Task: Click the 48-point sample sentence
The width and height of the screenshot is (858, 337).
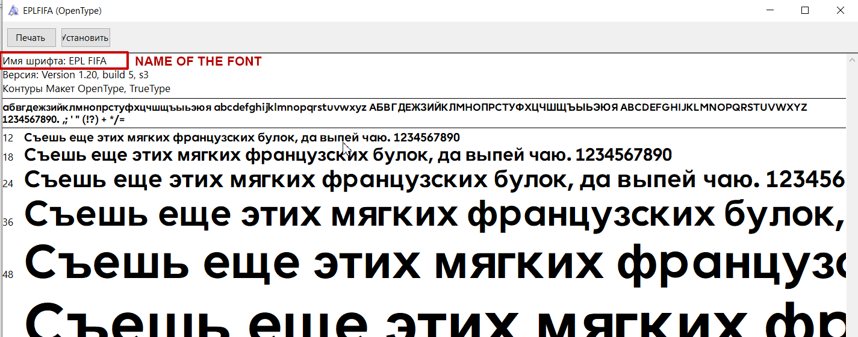Action: click(435, 265)
